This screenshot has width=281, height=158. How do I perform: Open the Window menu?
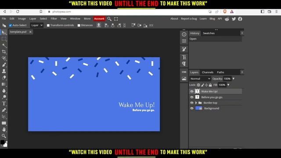coord(75,18)
